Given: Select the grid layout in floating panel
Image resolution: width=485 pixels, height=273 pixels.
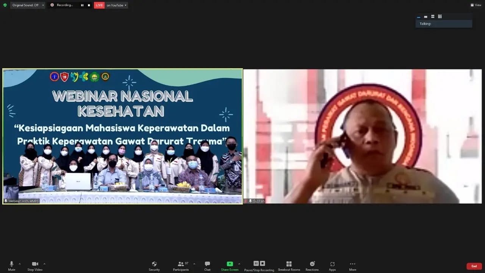Looking at the screenshot, I should [x=440, y=17].
